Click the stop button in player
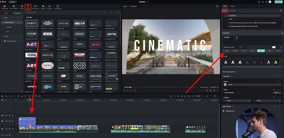Viewport: 284px width, 138px height. 135,90
